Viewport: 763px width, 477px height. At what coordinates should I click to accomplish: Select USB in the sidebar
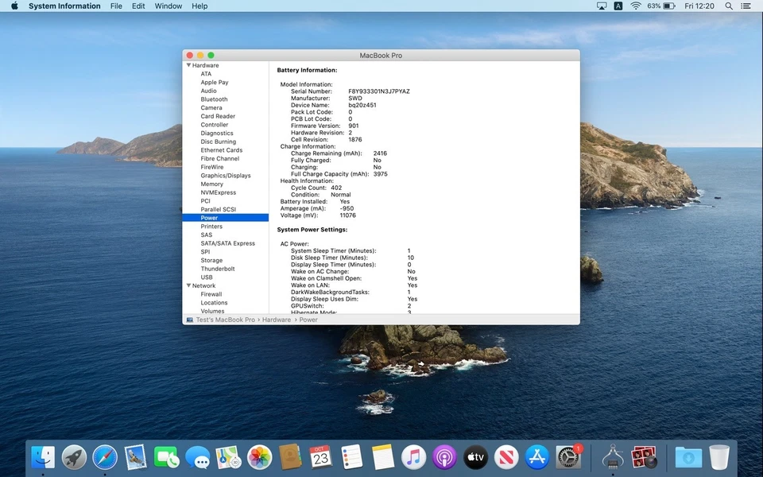(207, 277)
